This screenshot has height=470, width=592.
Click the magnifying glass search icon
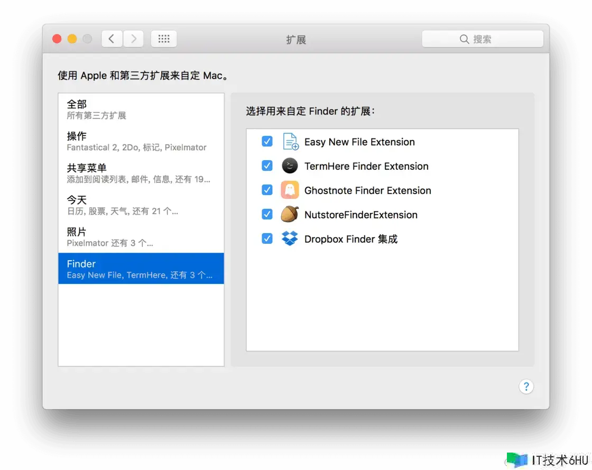[464, 39]
